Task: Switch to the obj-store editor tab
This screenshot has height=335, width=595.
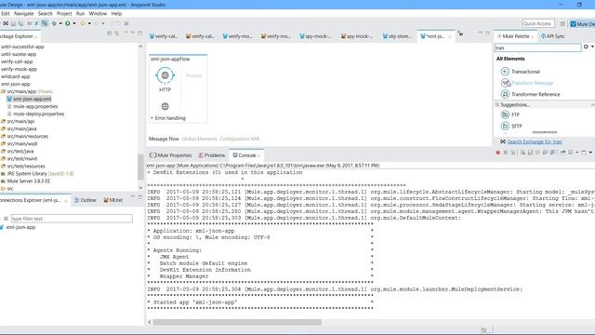Action: click(397, 36)
